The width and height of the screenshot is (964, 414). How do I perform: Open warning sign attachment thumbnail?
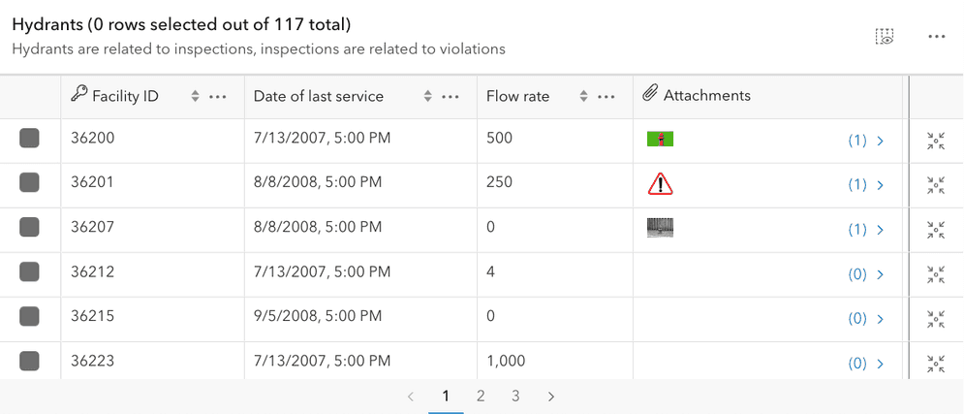pos(660,183)
